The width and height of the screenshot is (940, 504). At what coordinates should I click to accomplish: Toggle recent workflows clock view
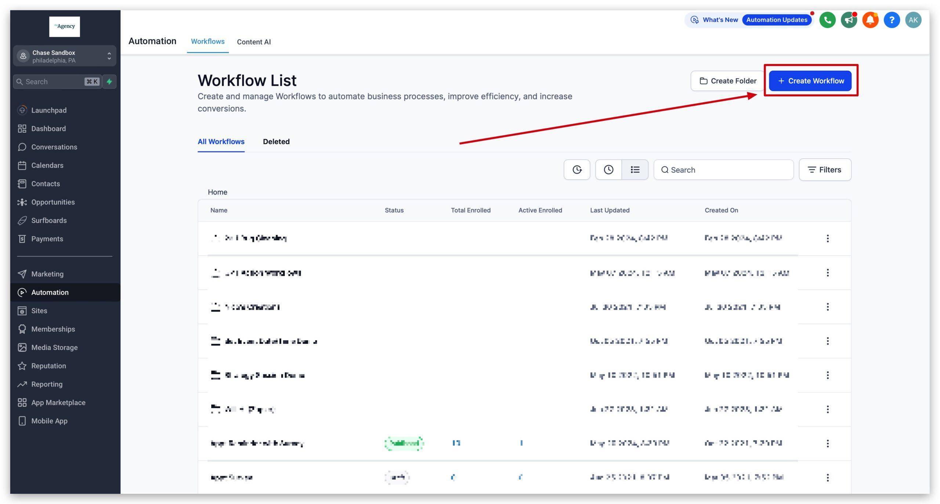coord(608,169)
